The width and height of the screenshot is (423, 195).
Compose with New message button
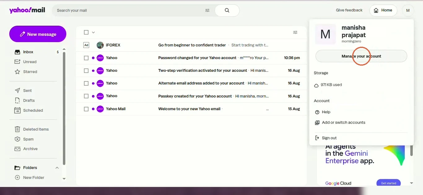click(x=38, y=34)
